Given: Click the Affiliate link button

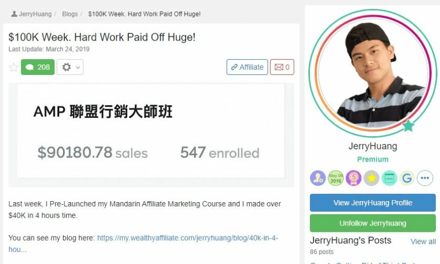Looking at the screenshot, I should point(247,67).
